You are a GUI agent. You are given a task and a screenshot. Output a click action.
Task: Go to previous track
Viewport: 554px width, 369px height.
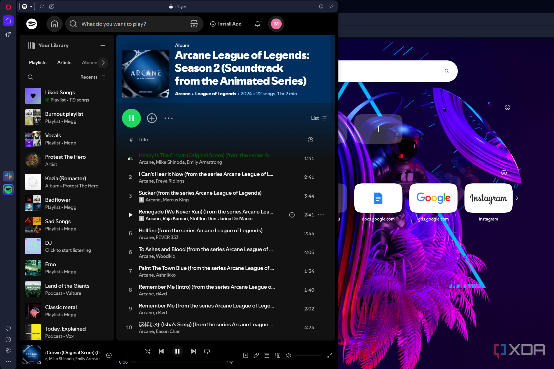coord(161,351)
